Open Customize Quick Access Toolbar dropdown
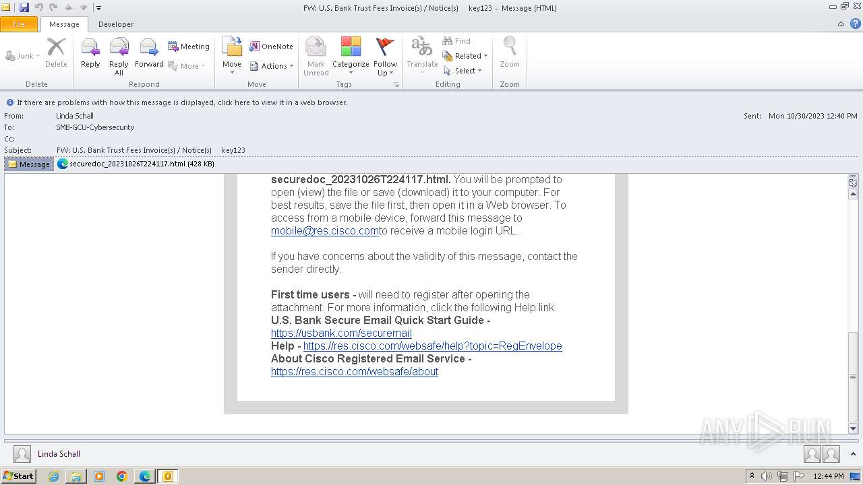 (x=98, y=8)
